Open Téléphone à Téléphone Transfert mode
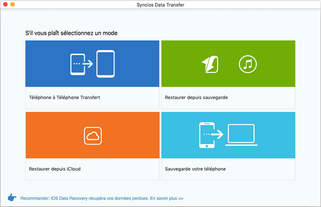The image size is (321, 207). pos(64,98)
